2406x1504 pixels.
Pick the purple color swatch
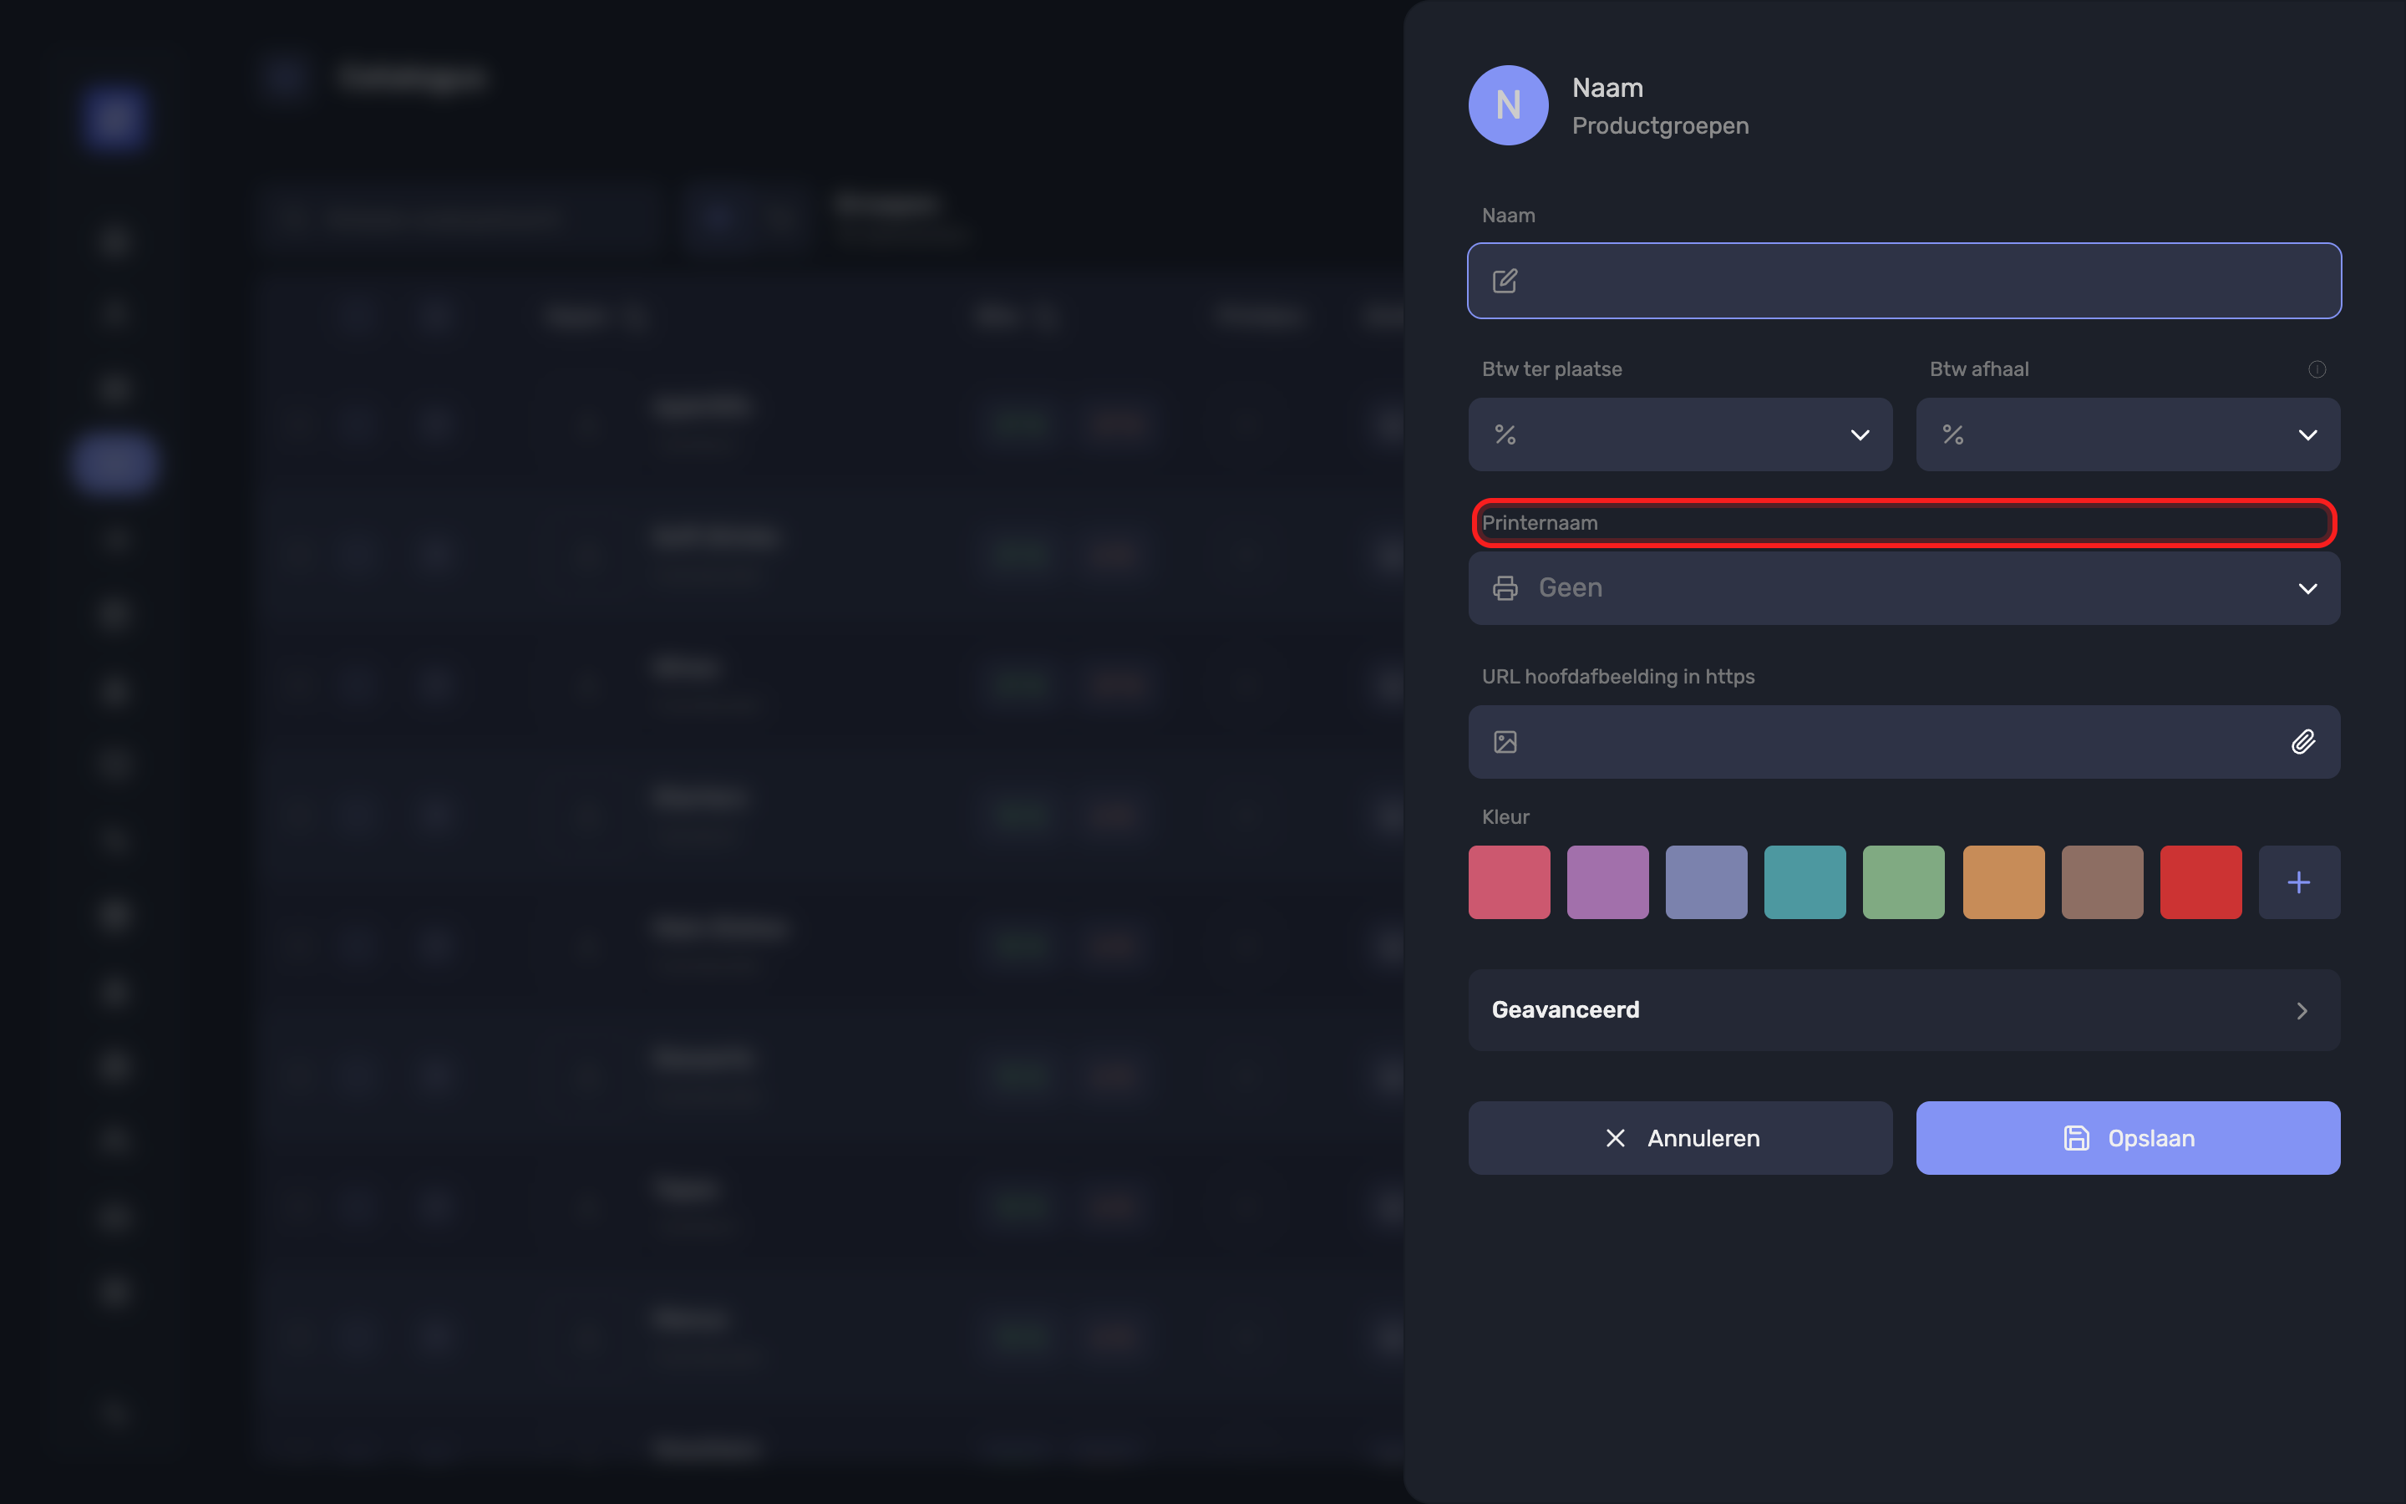(x=1607, y=882)
